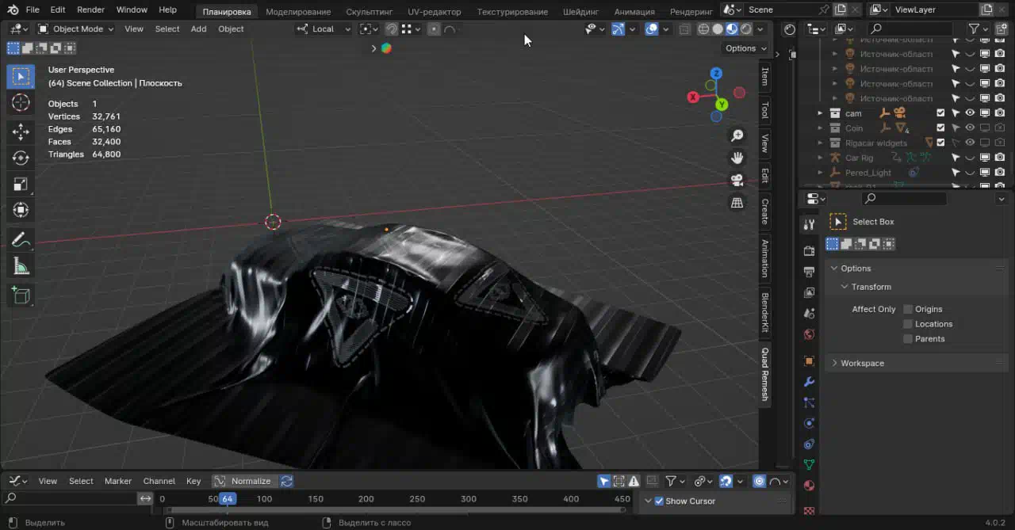Image resolution: width=1015 pixels, height=530 pixels.
Task: Uncheck the Show Cursor checkbox
Action: point(659,501)
